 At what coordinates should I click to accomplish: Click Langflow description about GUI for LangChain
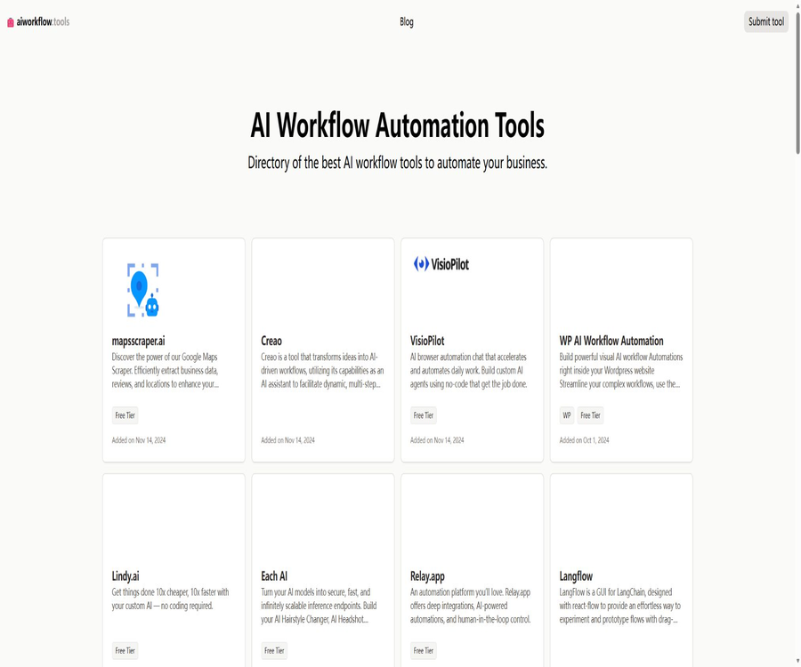[619, 606]
